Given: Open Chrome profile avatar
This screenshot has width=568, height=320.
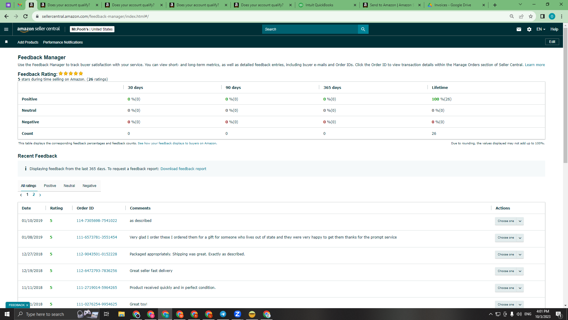Looking at the screenshot, I should click(552, 16).
